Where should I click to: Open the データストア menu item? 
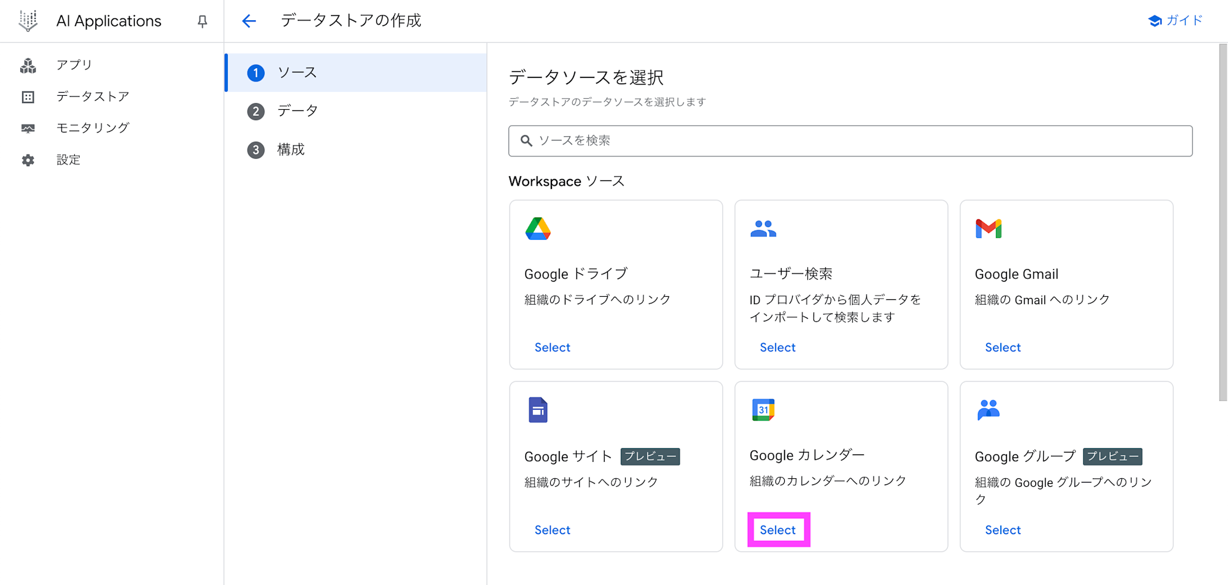click(x=93, y=96)
